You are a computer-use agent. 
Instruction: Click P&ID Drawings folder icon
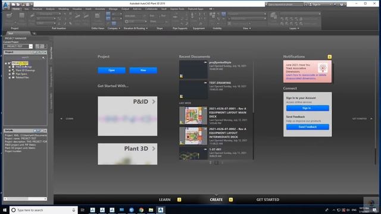[x=13, y=67]
